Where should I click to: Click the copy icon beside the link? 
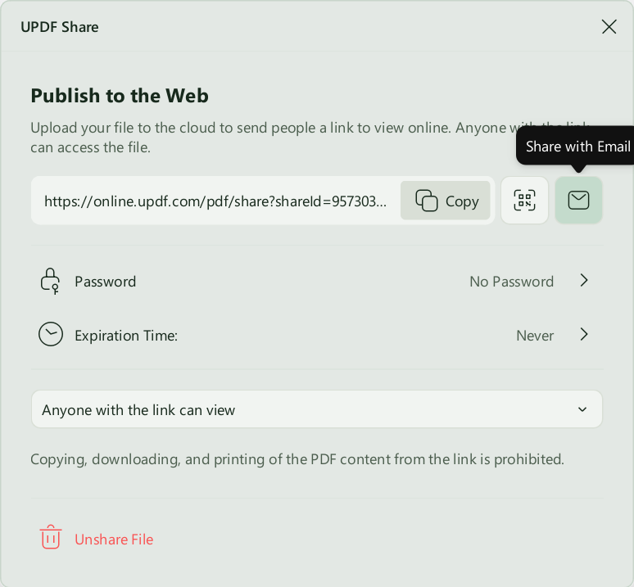[427, 201]
